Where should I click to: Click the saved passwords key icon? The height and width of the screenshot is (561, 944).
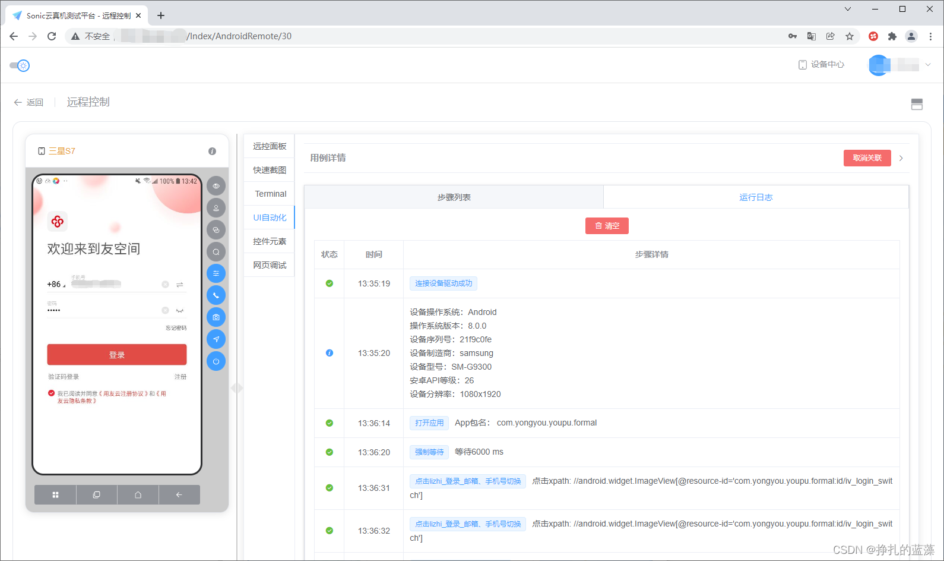tap(793, 36)
